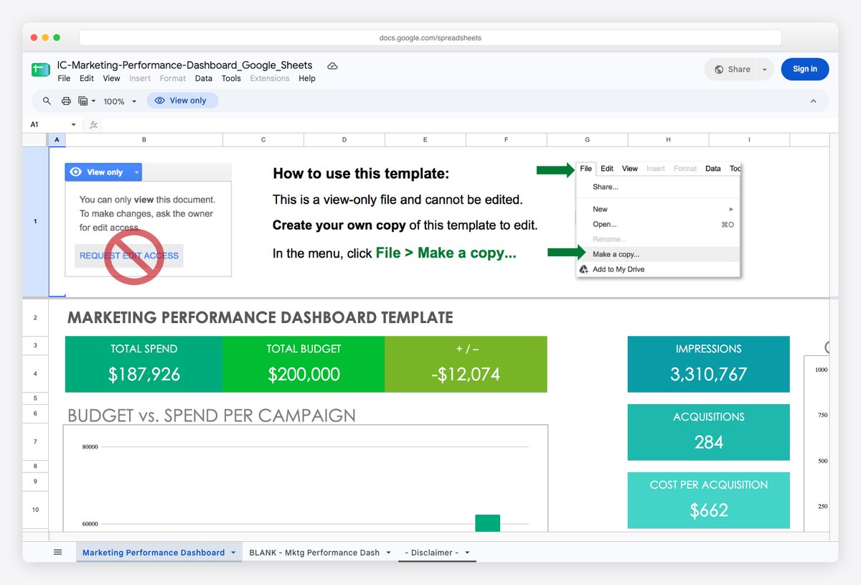Image resolution: width=861 pixels, height=585 pixels.
Task: Click the greyed Format menu
Action: [x=173, y=78]
